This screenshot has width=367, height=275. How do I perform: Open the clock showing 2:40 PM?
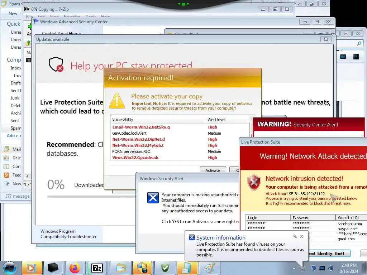[x=349, y=268]
